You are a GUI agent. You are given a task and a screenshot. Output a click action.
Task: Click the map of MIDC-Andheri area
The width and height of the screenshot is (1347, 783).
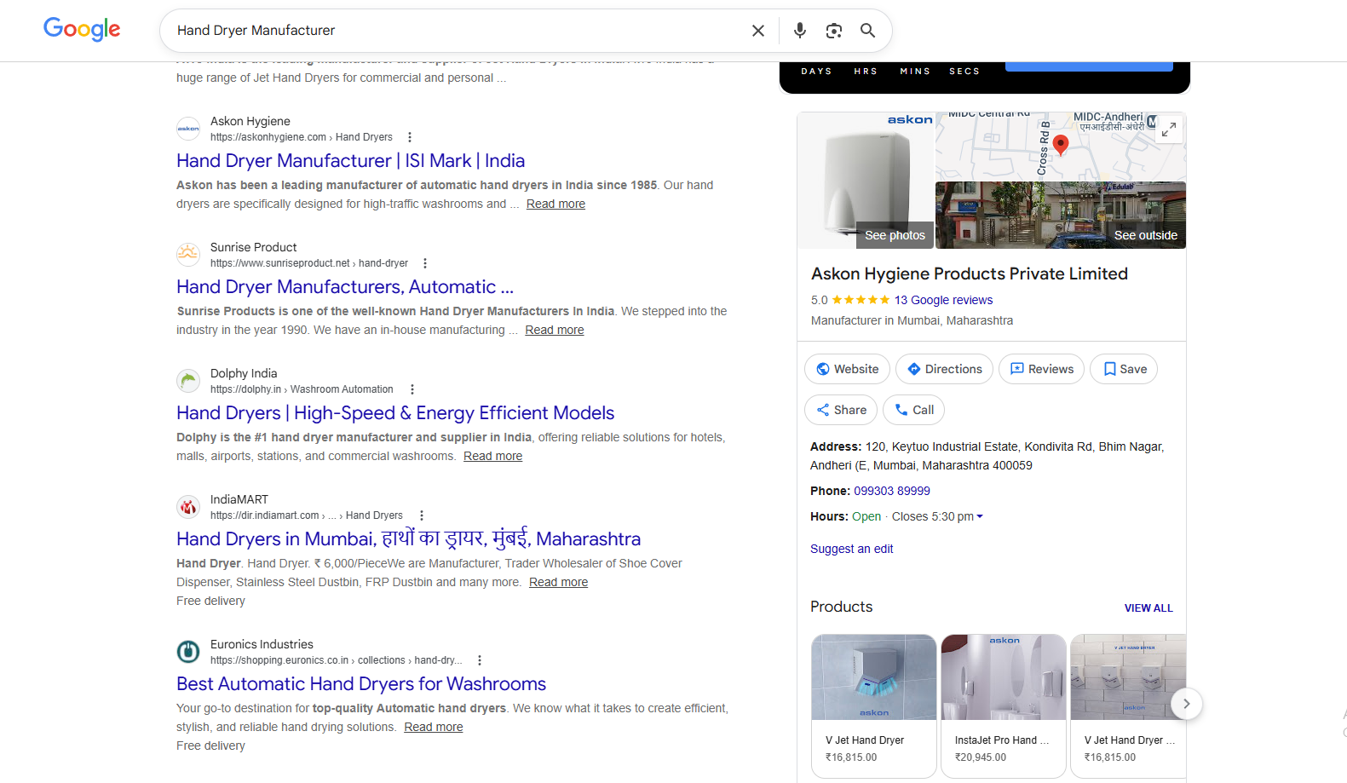[1061, 147]
